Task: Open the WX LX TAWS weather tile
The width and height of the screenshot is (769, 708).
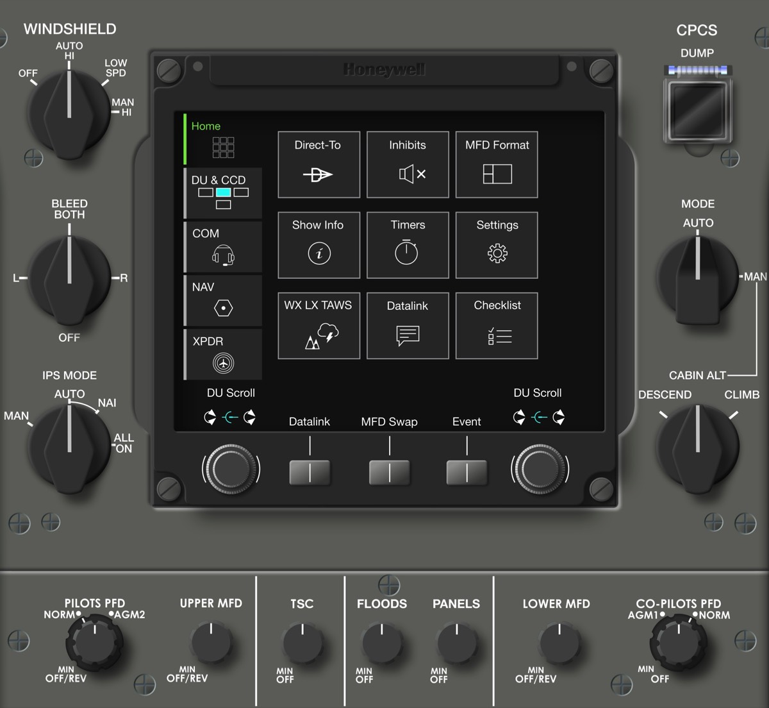Action: point(318,326)
